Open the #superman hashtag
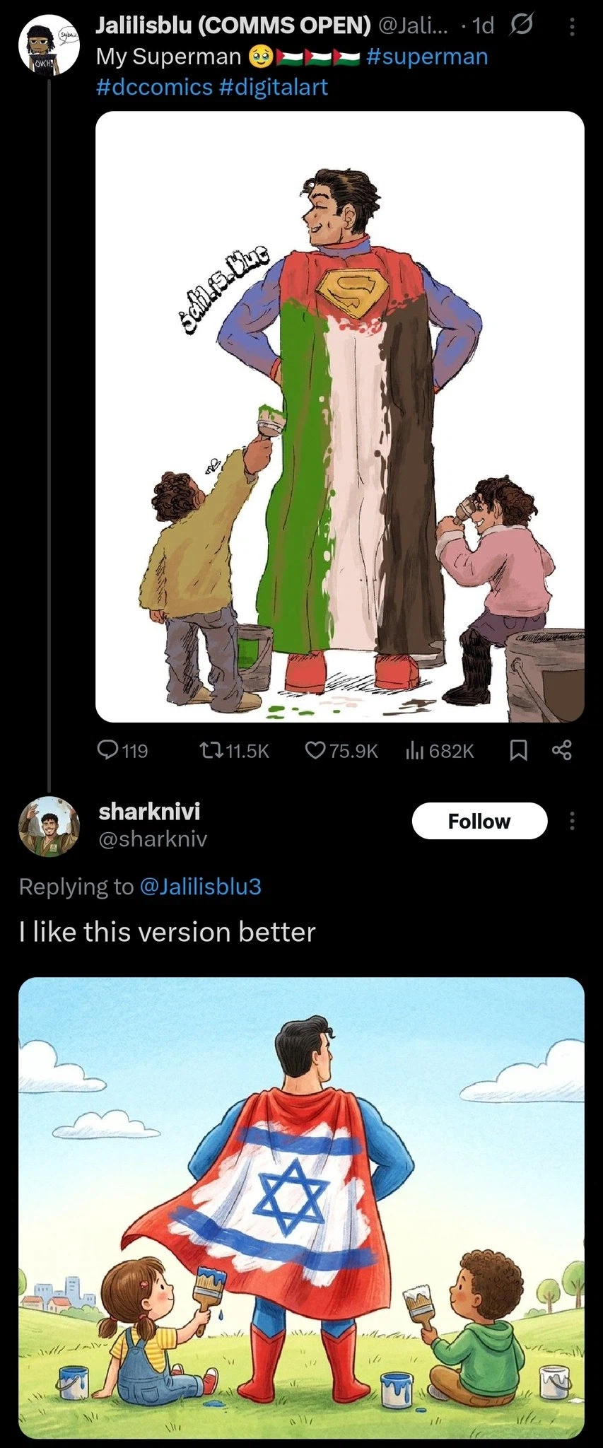Image resolution: width=603 pixels, height=1448 pixels. tap(427, 57)
